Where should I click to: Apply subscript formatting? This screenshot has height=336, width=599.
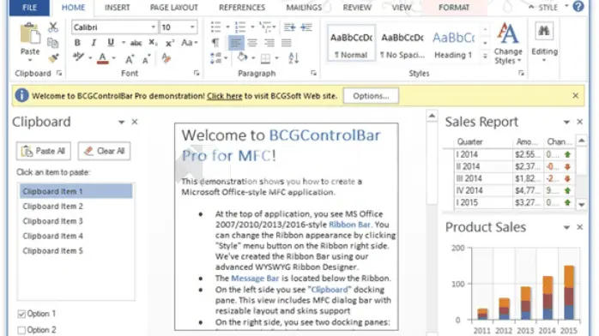tap(153, 43)
